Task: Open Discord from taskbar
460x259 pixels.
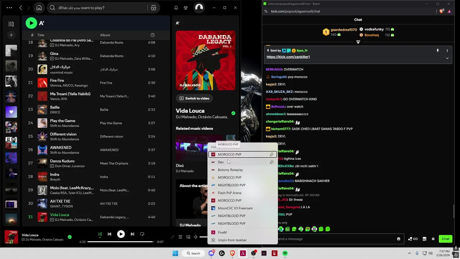Action: pos(211,253)
